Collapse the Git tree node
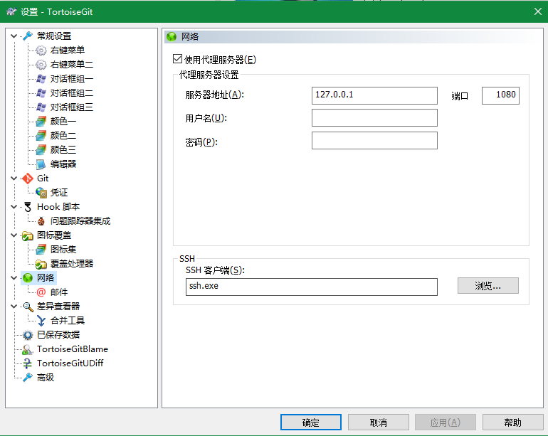Viewport: 548px width, 436px height. click(x=14, y=179)
